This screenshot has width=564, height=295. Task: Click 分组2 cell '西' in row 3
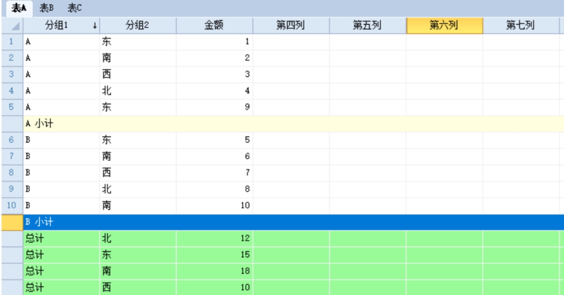click(138, 74)
